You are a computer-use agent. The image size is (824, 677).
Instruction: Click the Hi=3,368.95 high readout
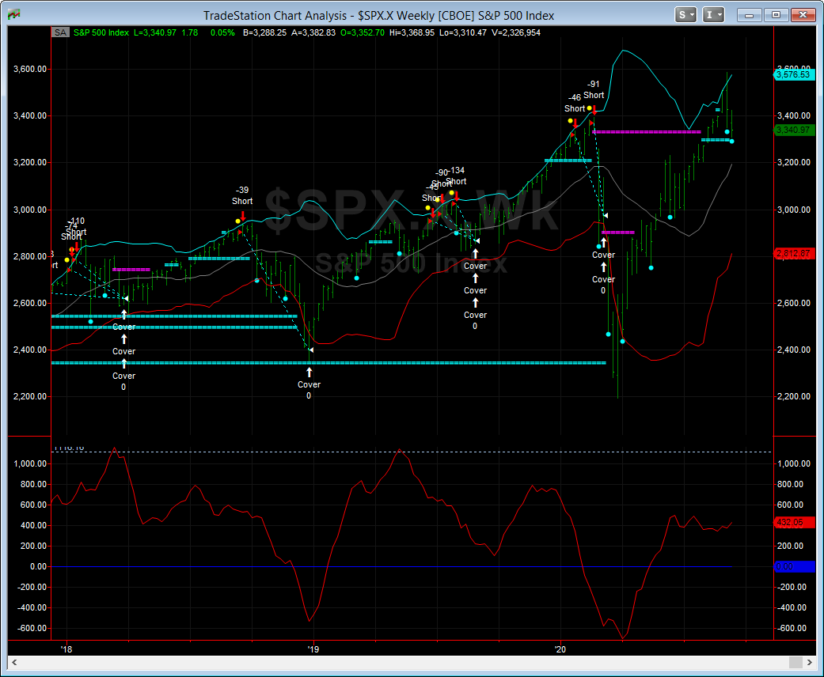coord(412,32)
